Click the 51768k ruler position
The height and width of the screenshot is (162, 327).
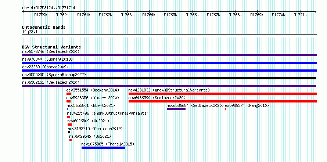tap(235, 15)
